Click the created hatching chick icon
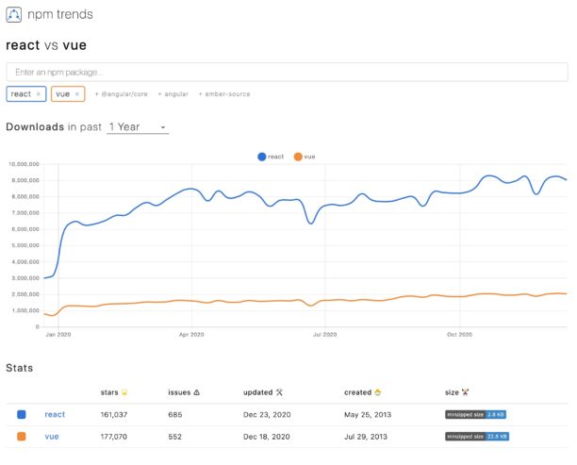This screenshot has height=465, width=577. click(x=377, y=392)
